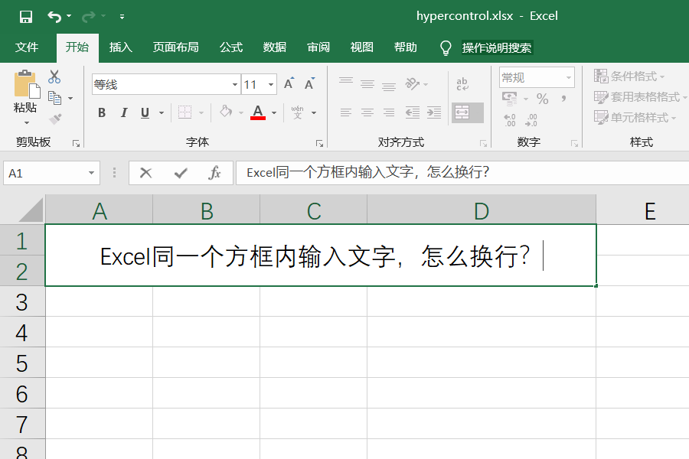Click the 粘贴 paste clipboard icon
The width and height of the screenshot is (689, 459).
26,84
